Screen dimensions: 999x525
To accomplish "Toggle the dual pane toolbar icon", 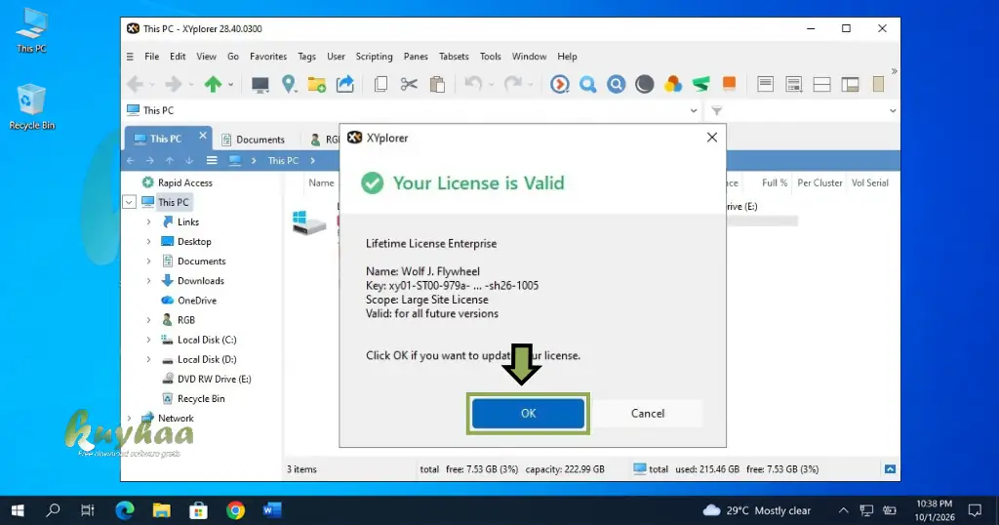I will click(x=821, y=84).
